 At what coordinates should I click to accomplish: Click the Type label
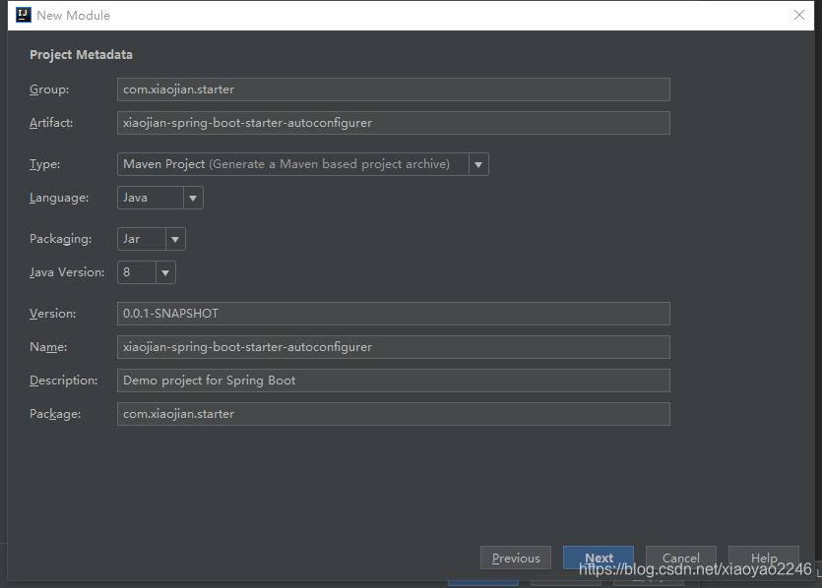point(45,164)
